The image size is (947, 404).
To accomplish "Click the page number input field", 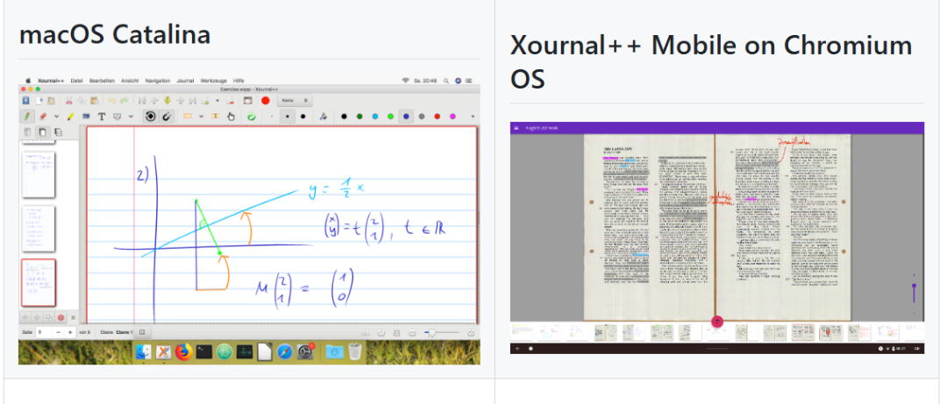I will [44, 332].
